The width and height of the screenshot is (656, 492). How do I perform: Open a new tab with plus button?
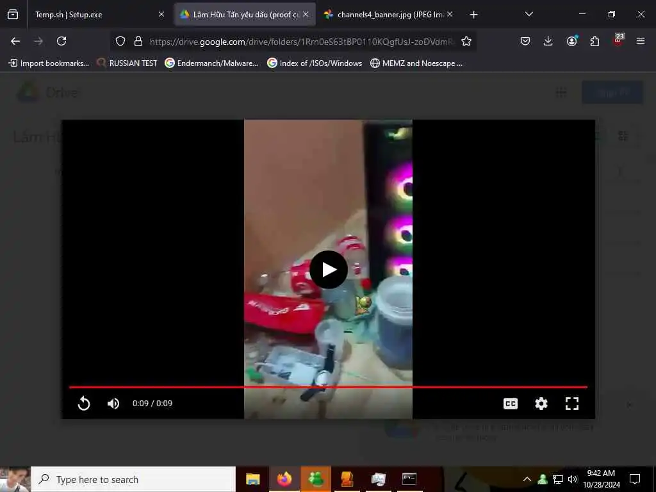(x=473, y=15)
